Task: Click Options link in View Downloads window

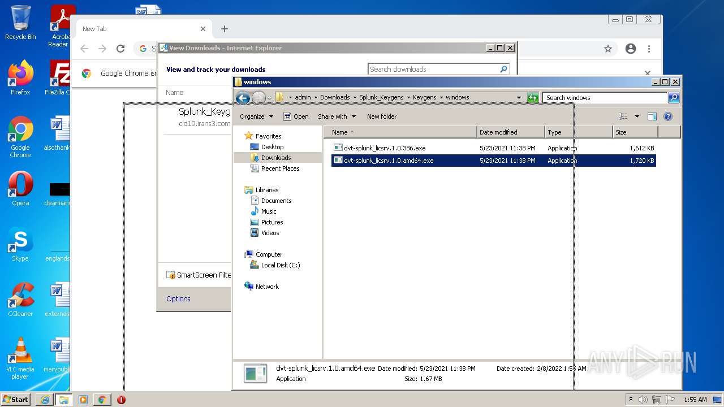Action: (178, 299)
